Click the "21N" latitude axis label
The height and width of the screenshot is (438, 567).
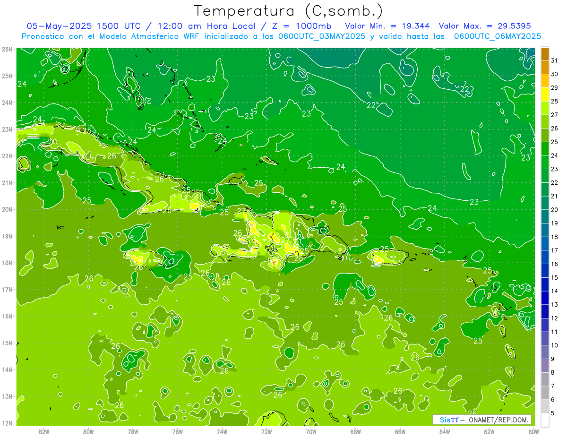click(7, 182)
